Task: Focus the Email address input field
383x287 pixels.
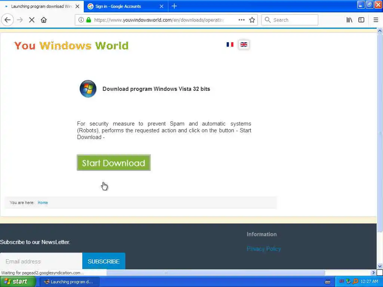Action: (41, 261)
